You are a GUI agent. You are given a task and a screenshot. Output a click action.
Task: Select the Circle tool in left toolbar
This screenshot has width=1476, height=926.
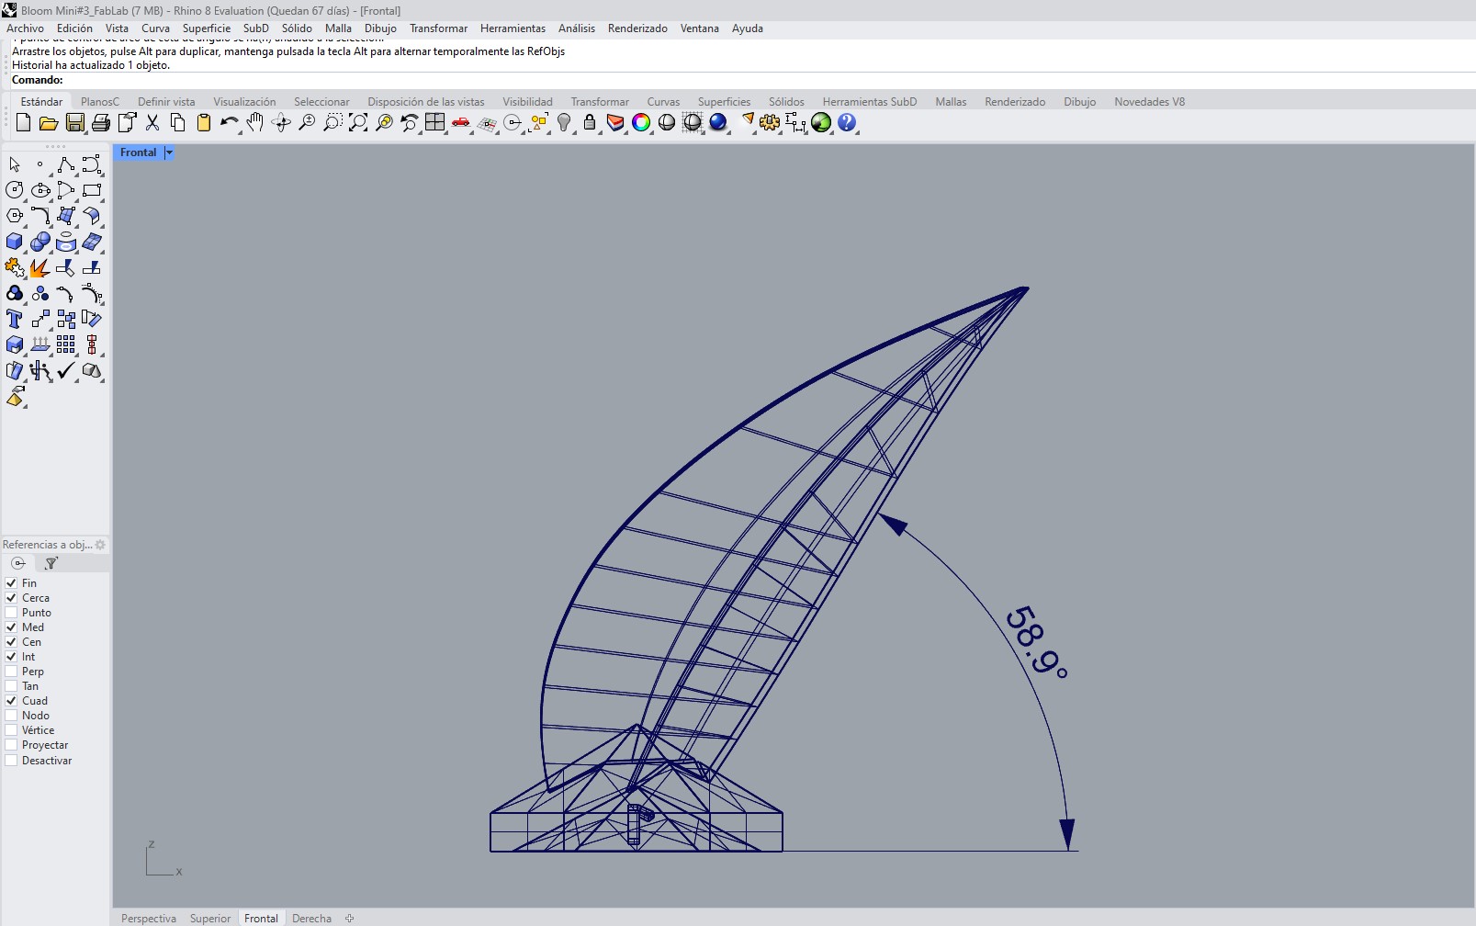15,190
